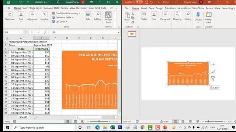Click Chart Filters funnel button
The height and width of the screenshot is (132, 236).
click(x=213, y=78)
